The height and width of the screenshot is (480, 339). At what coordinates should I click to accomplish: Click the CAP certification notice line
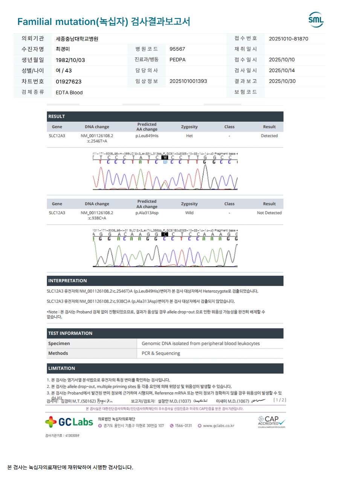165,409
